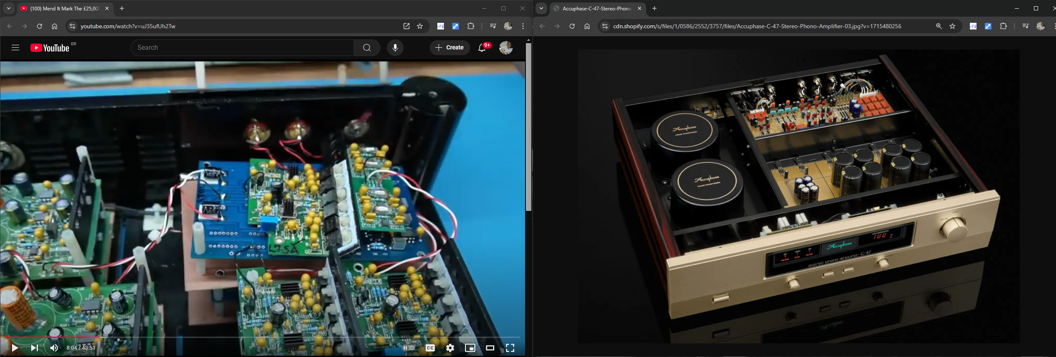The width and height of the screenshot is (1056, 357).
Task: Play the paused video
Action: point(15,348)
